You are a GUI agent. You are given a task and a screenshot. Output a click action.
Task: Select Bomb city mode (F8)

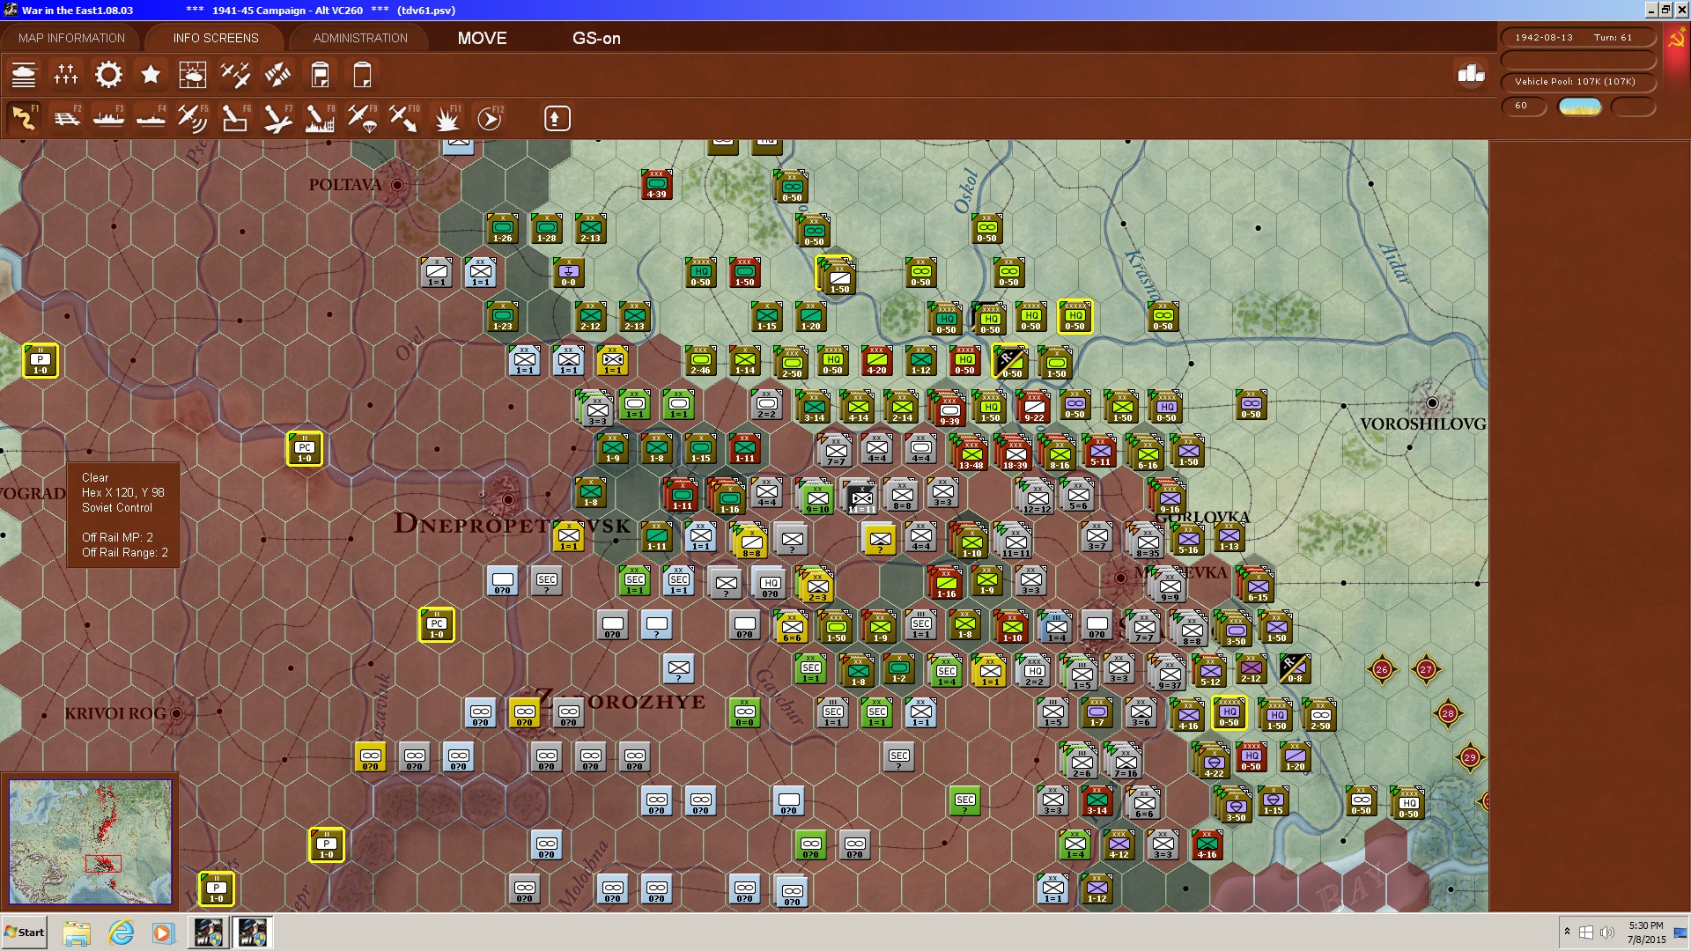click(320, 118)
